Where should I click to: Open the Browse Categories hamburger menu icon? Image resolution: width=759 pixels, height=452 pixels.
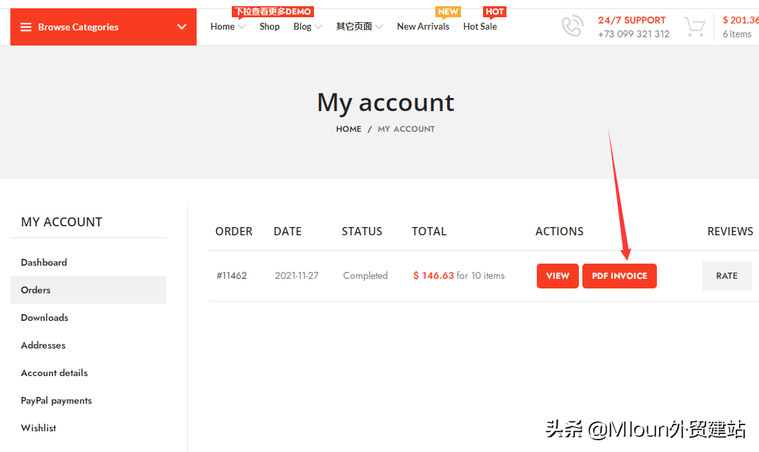coord(26,26)
